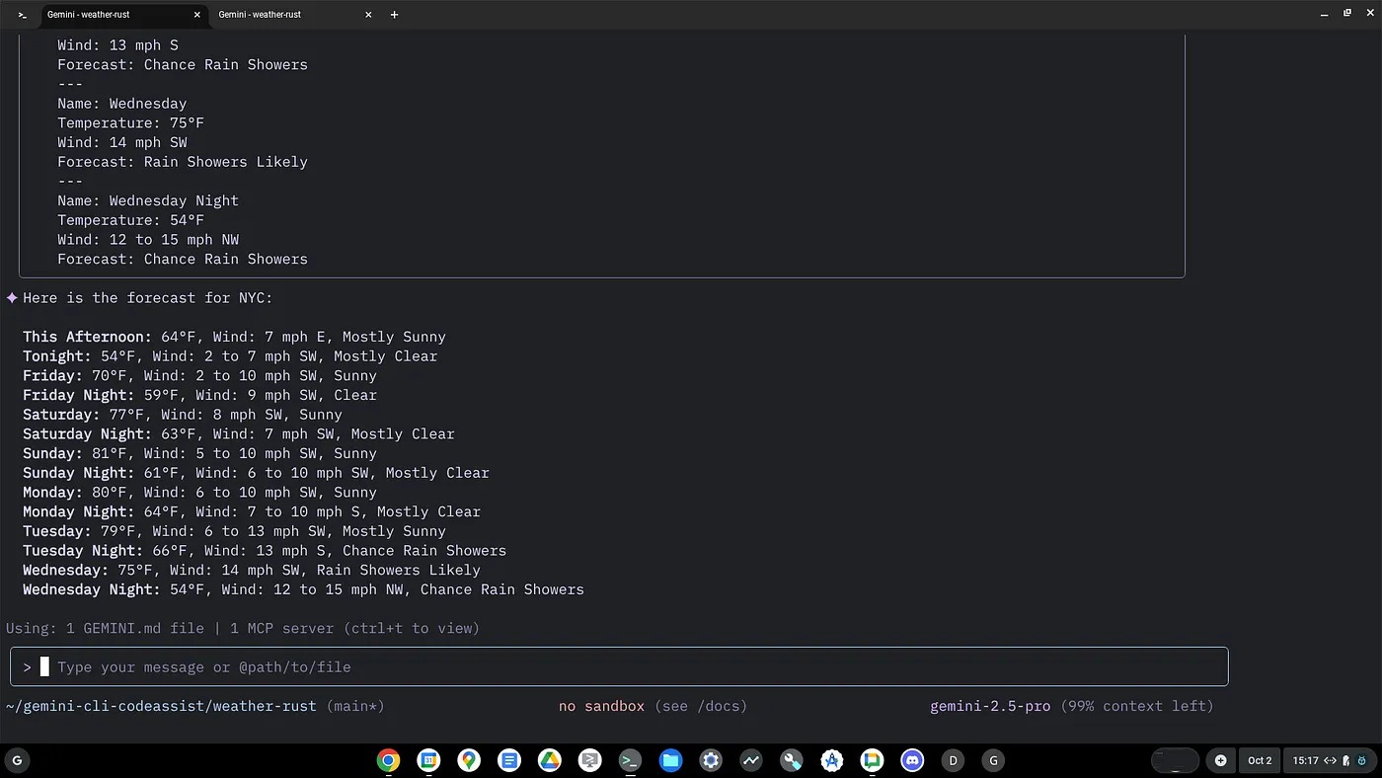Click the message input prompt field

[x=632, y=666]
